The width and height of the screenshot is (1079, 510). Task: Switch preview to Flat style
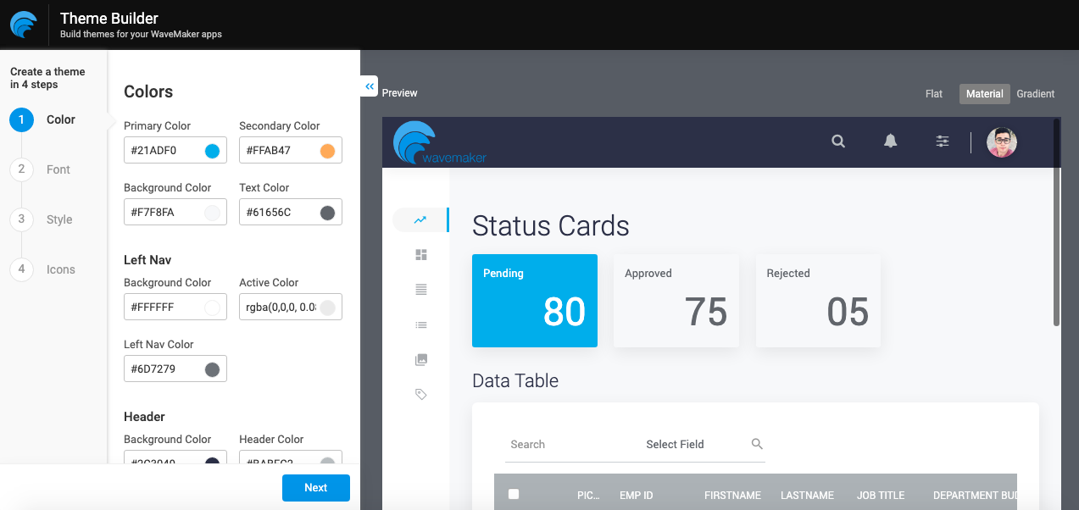pyautogui.click(x=933, y=94)
